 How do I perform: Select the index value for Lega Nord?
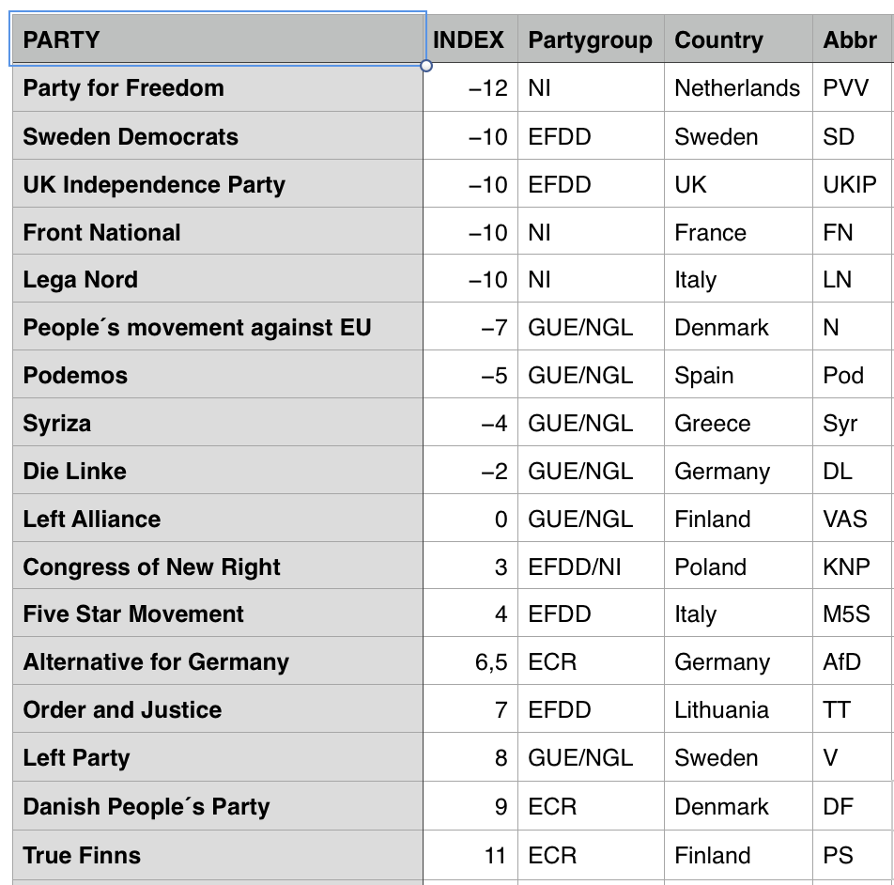pos(470,280)
